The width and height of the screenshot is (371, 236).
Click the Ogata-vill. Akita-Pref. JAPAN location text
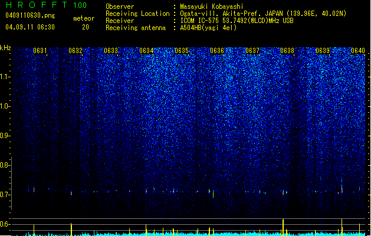pyautogui.click(x=263, y=14)
